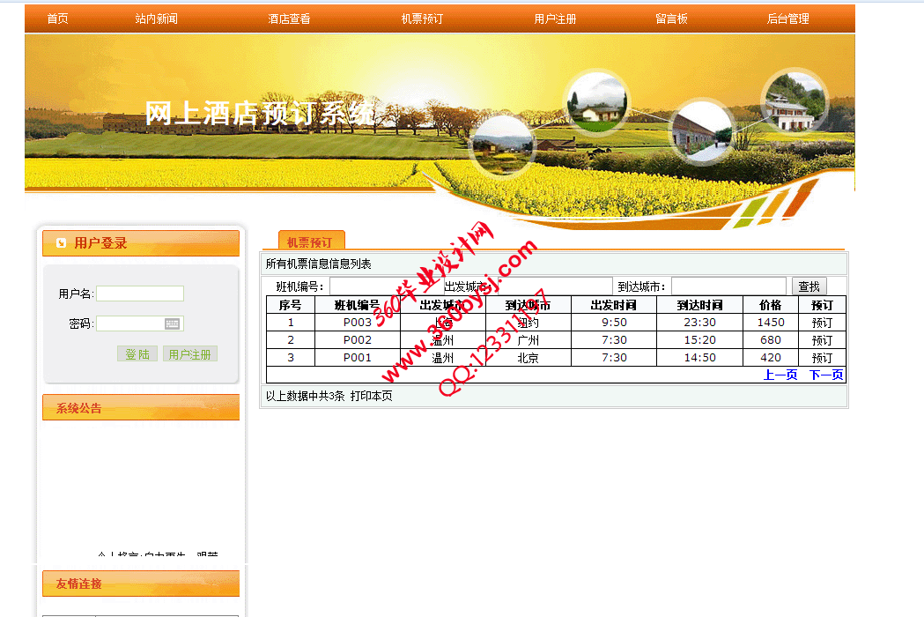Open the virtual keyboard icon in 密码 field
This screenshot has height=617, width=924.
point(172,323)
